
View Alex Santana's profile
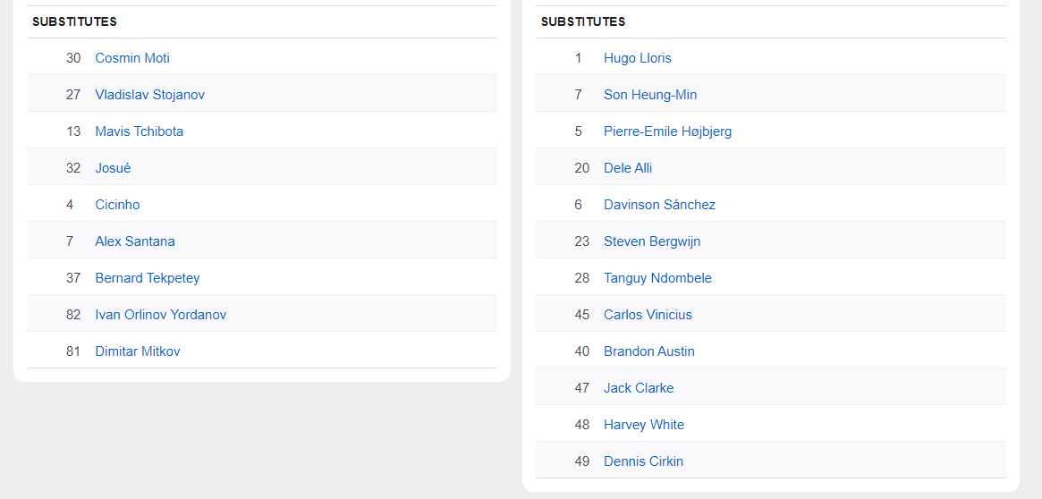(135, 241)
